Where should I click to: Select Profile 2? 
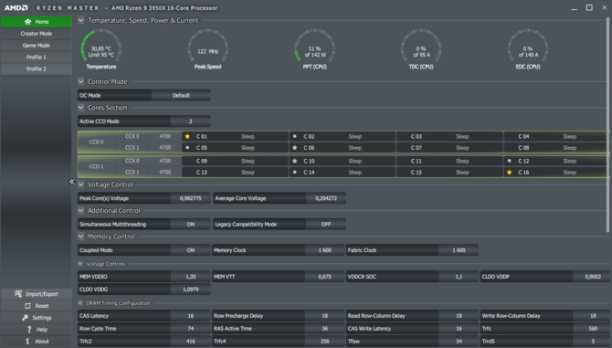[x=36, y=69]
